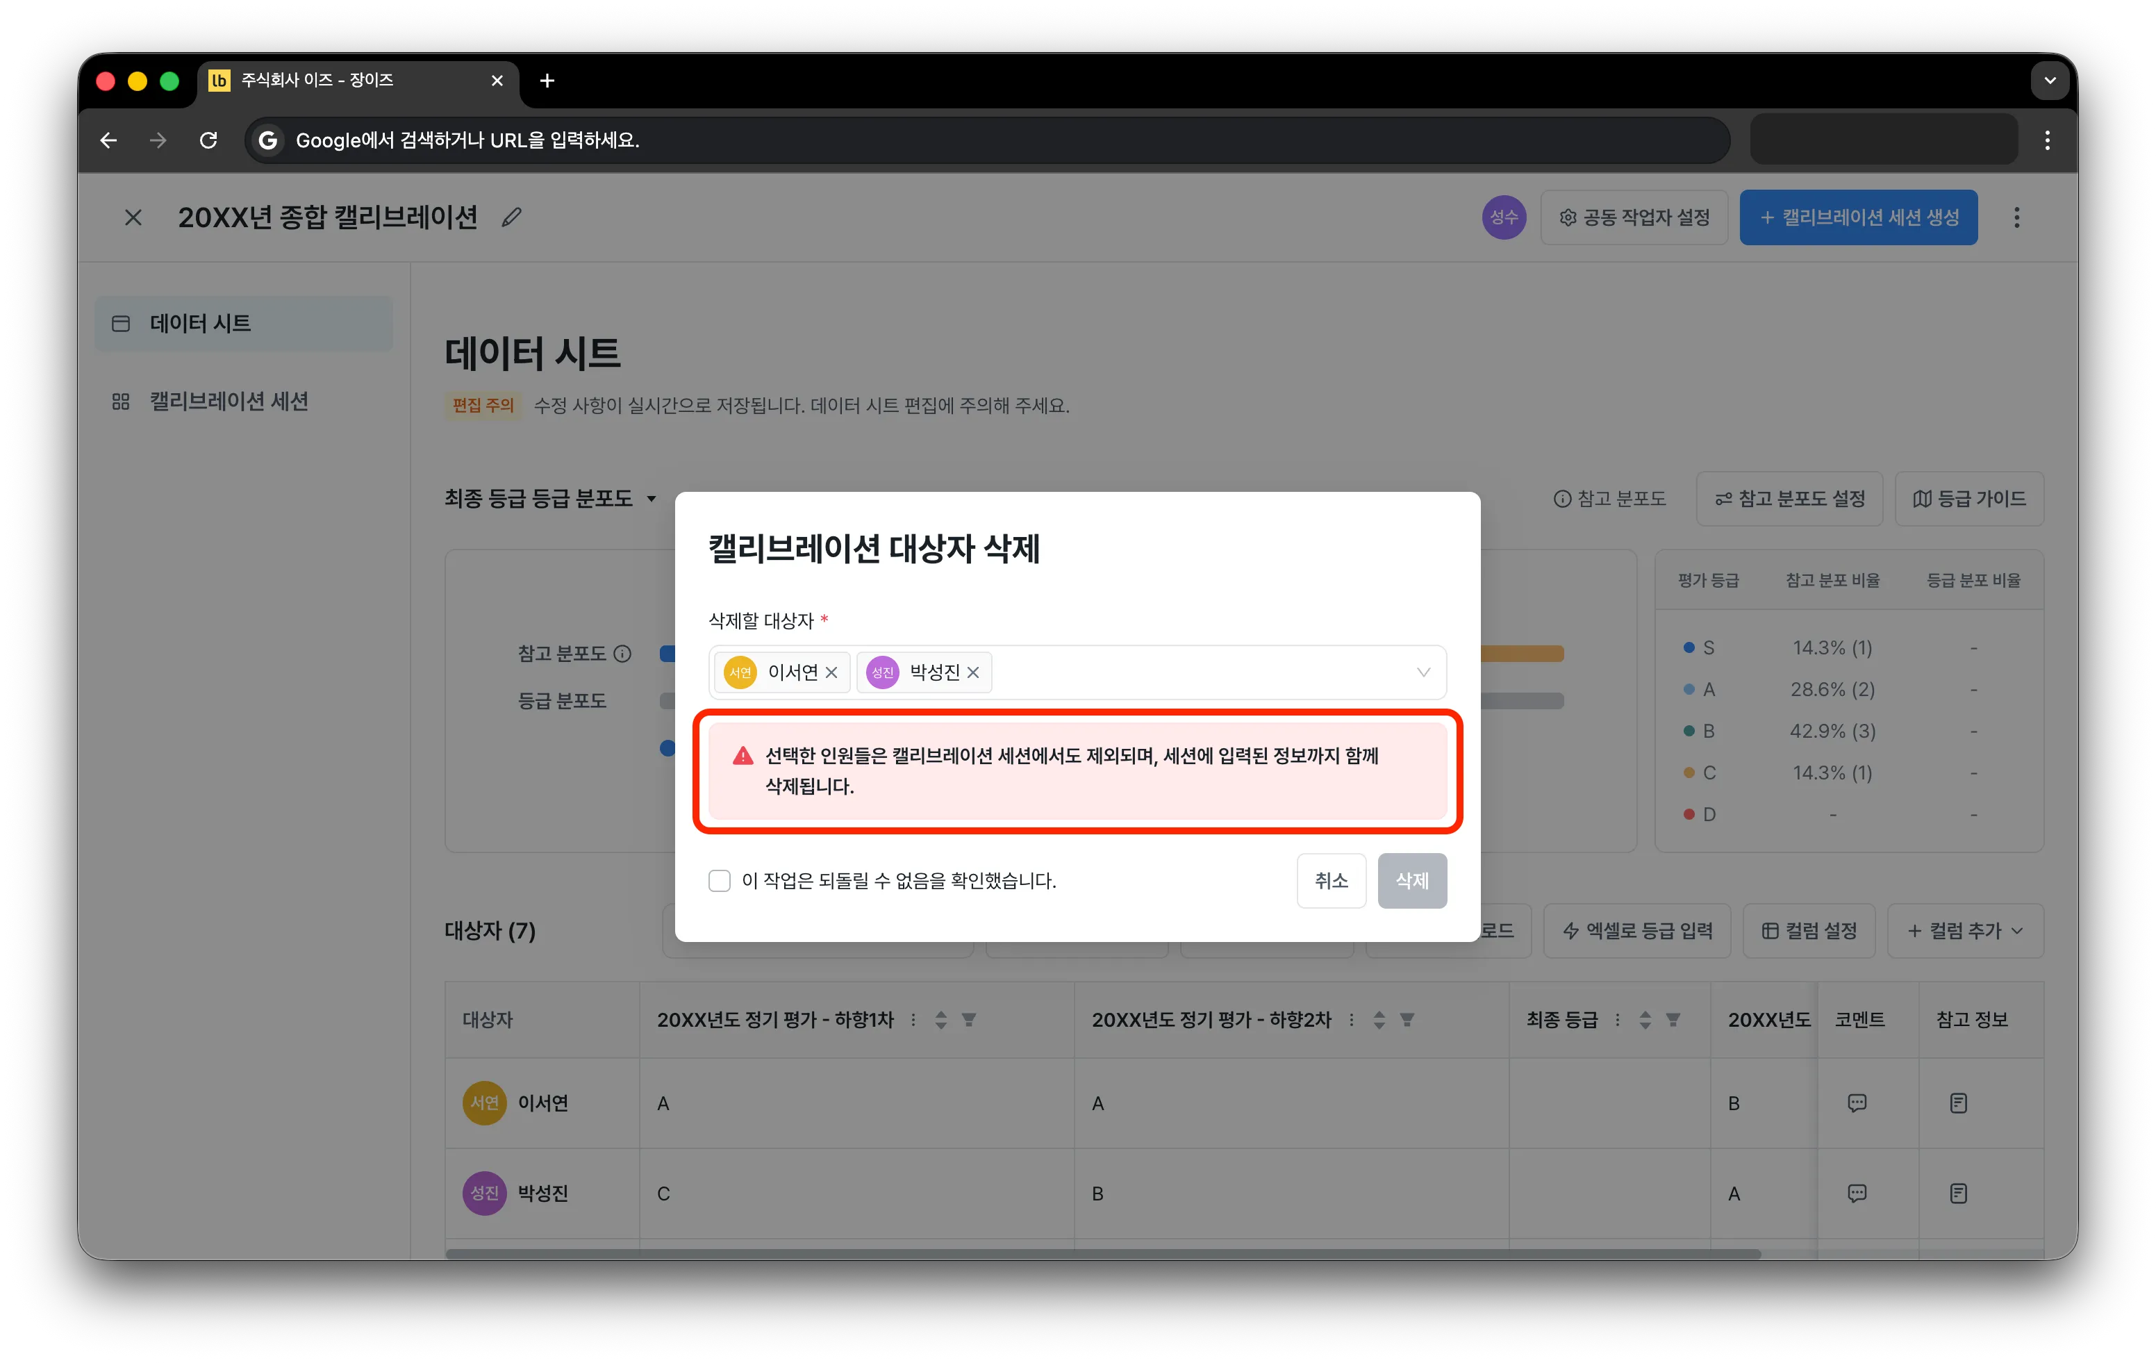Remove 이서연 tag from delete targets
The height and width of the screenshot is (1363, 2156).
[832, 672]
